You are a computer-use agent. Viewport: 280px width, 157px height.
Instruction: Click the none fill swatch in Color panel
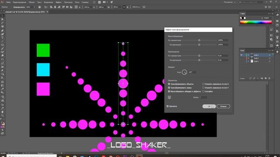click(x=241, y=18)
